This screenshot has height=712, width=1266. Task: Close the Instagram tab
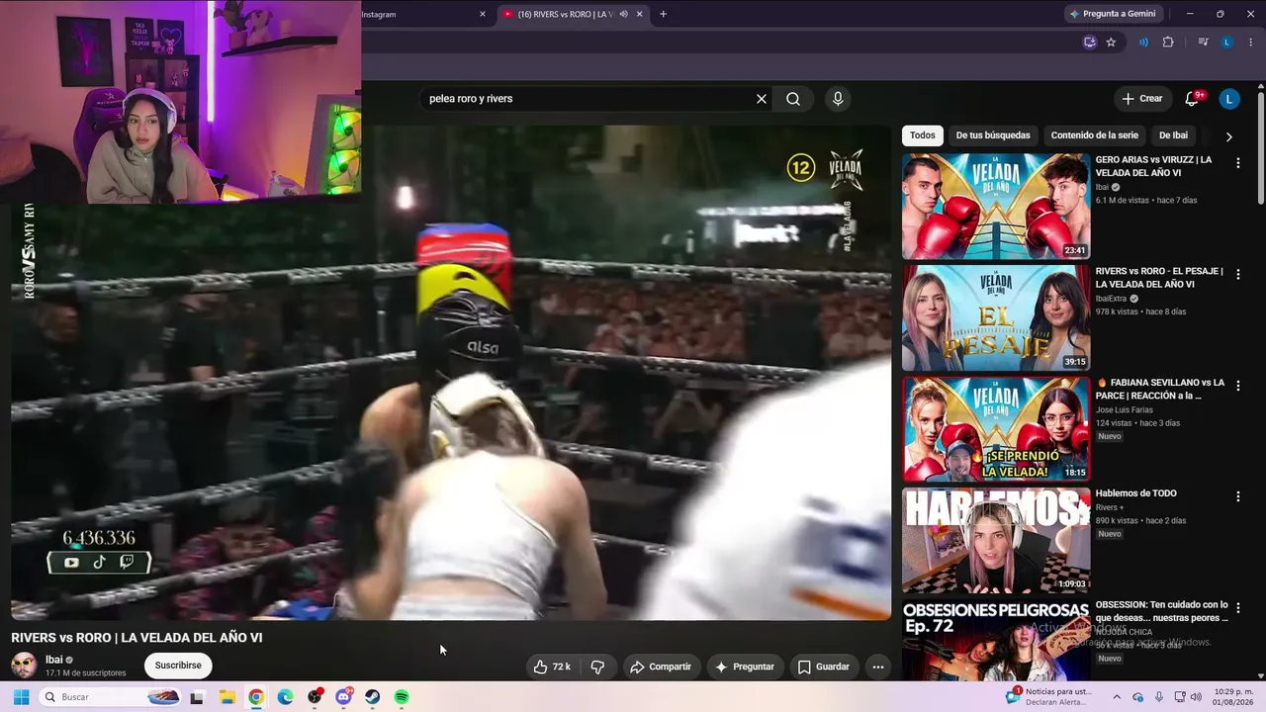483,14
